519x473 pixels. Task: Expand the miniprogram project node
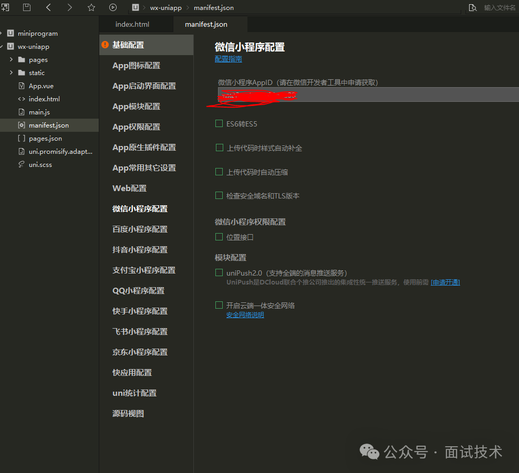[x=1, y=33]
